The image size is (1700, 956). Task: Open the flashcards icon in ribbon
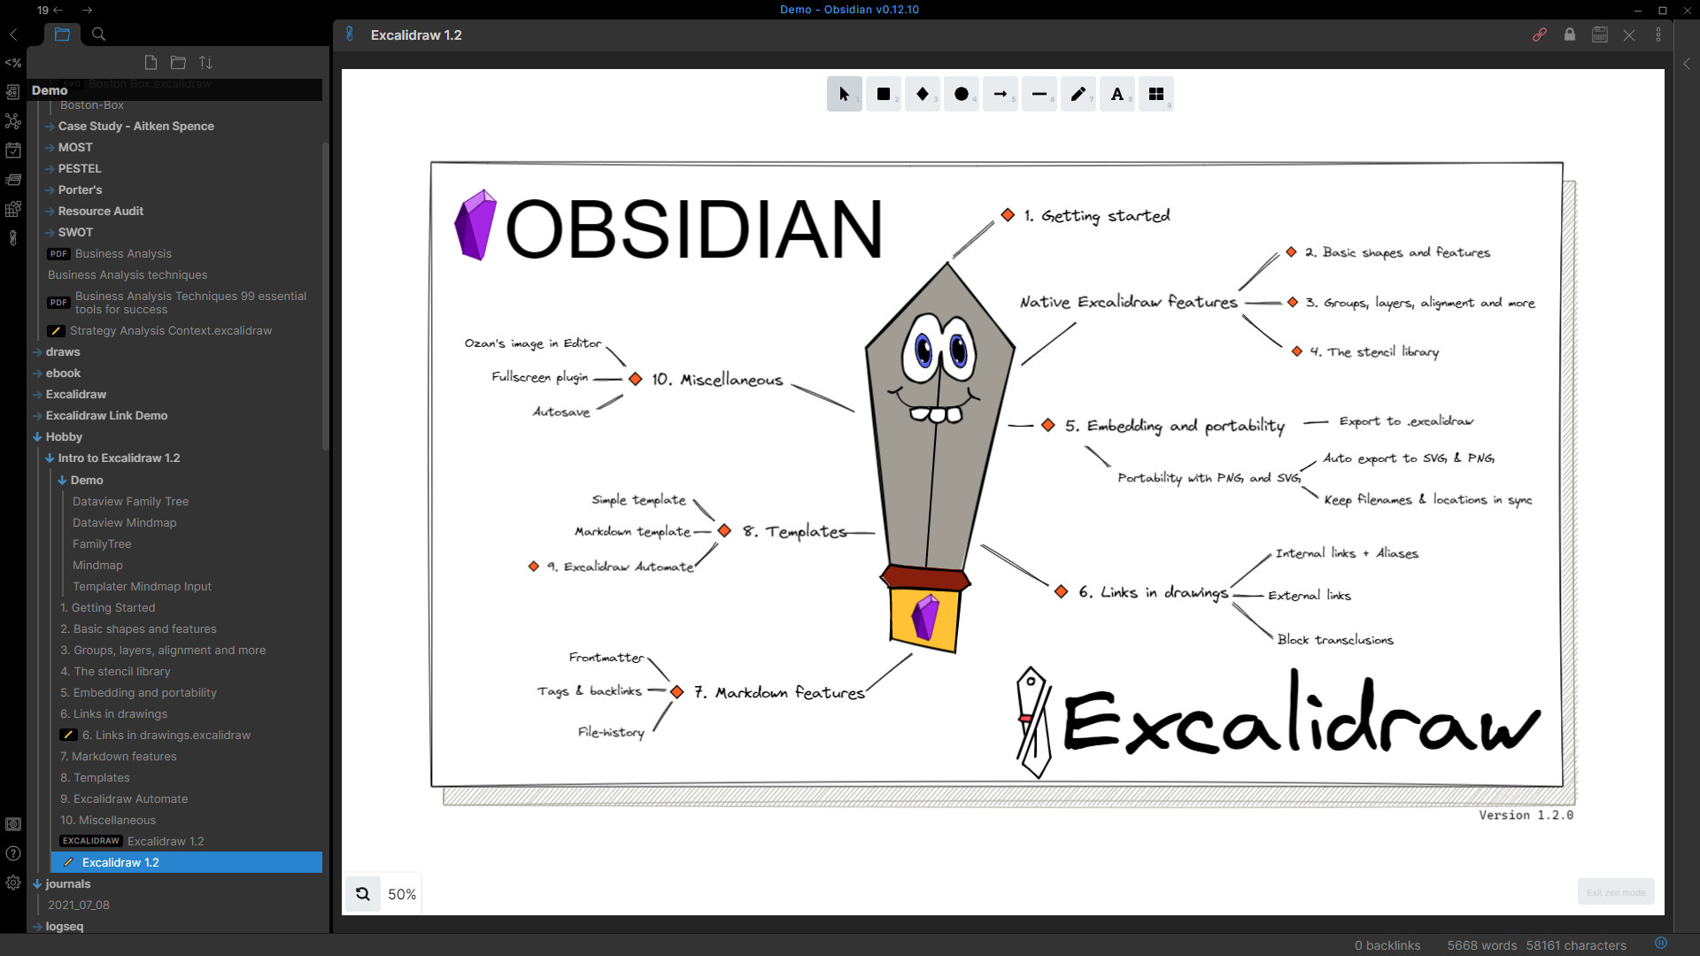click(13, 180)
